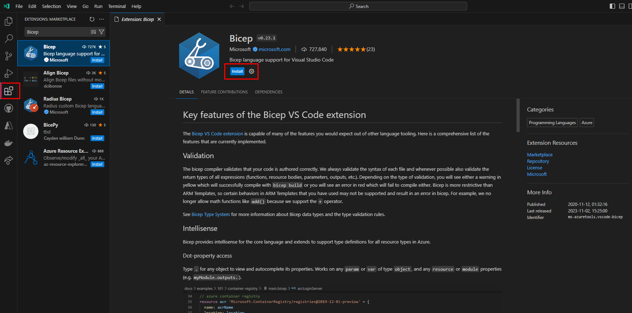Open the Search view in activity bar

9,38
